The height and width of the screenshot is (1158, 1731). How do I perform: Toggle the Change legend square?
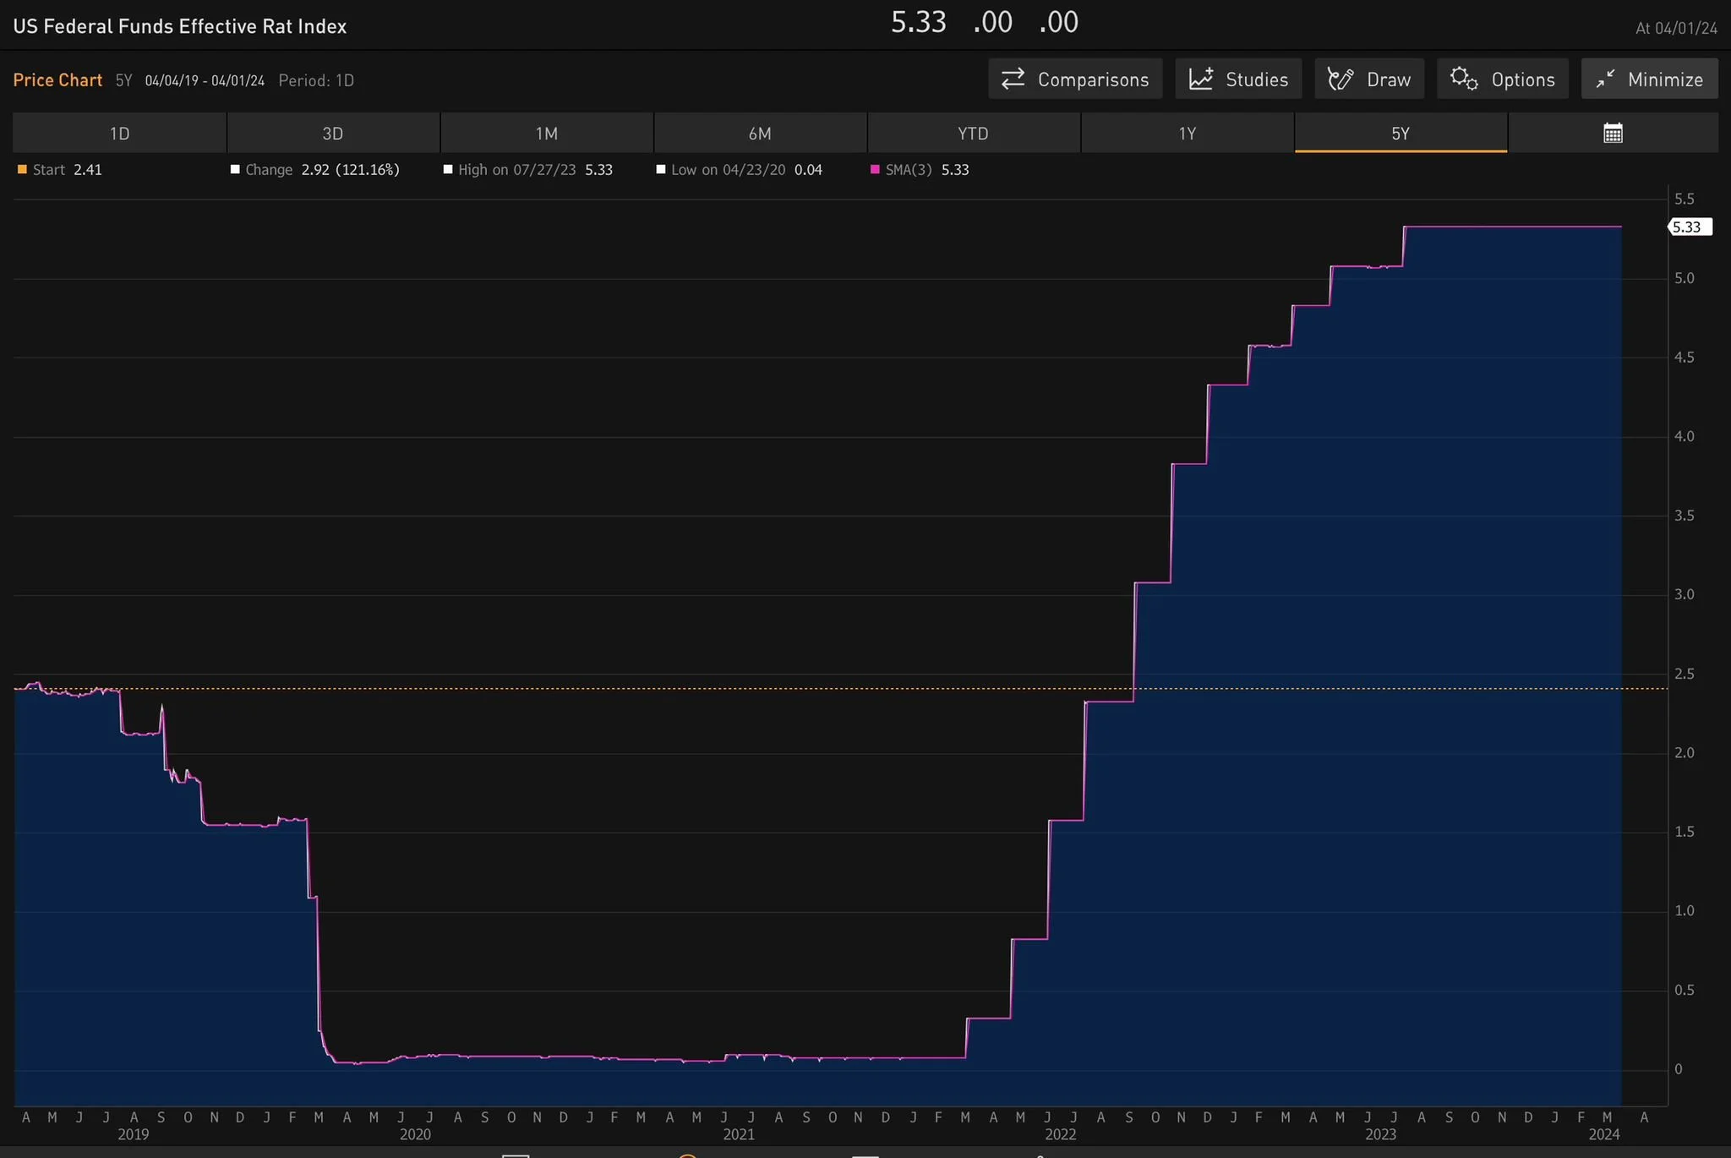(x=235, y=170)
